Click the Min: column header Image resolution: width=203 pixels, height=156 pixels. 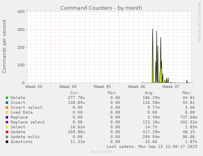[112, 93]
